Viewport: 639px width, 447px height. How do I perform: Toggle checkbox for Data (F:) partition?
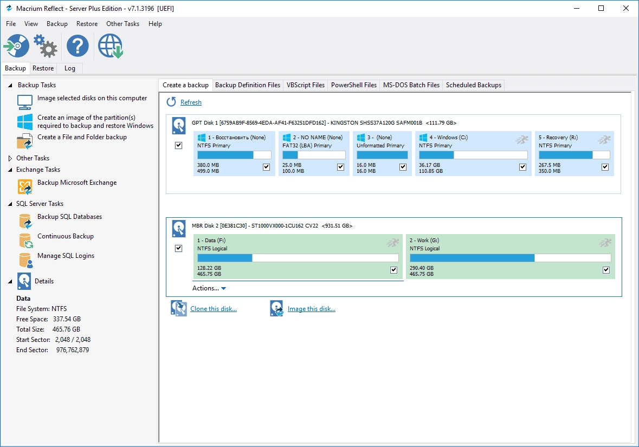393,270
